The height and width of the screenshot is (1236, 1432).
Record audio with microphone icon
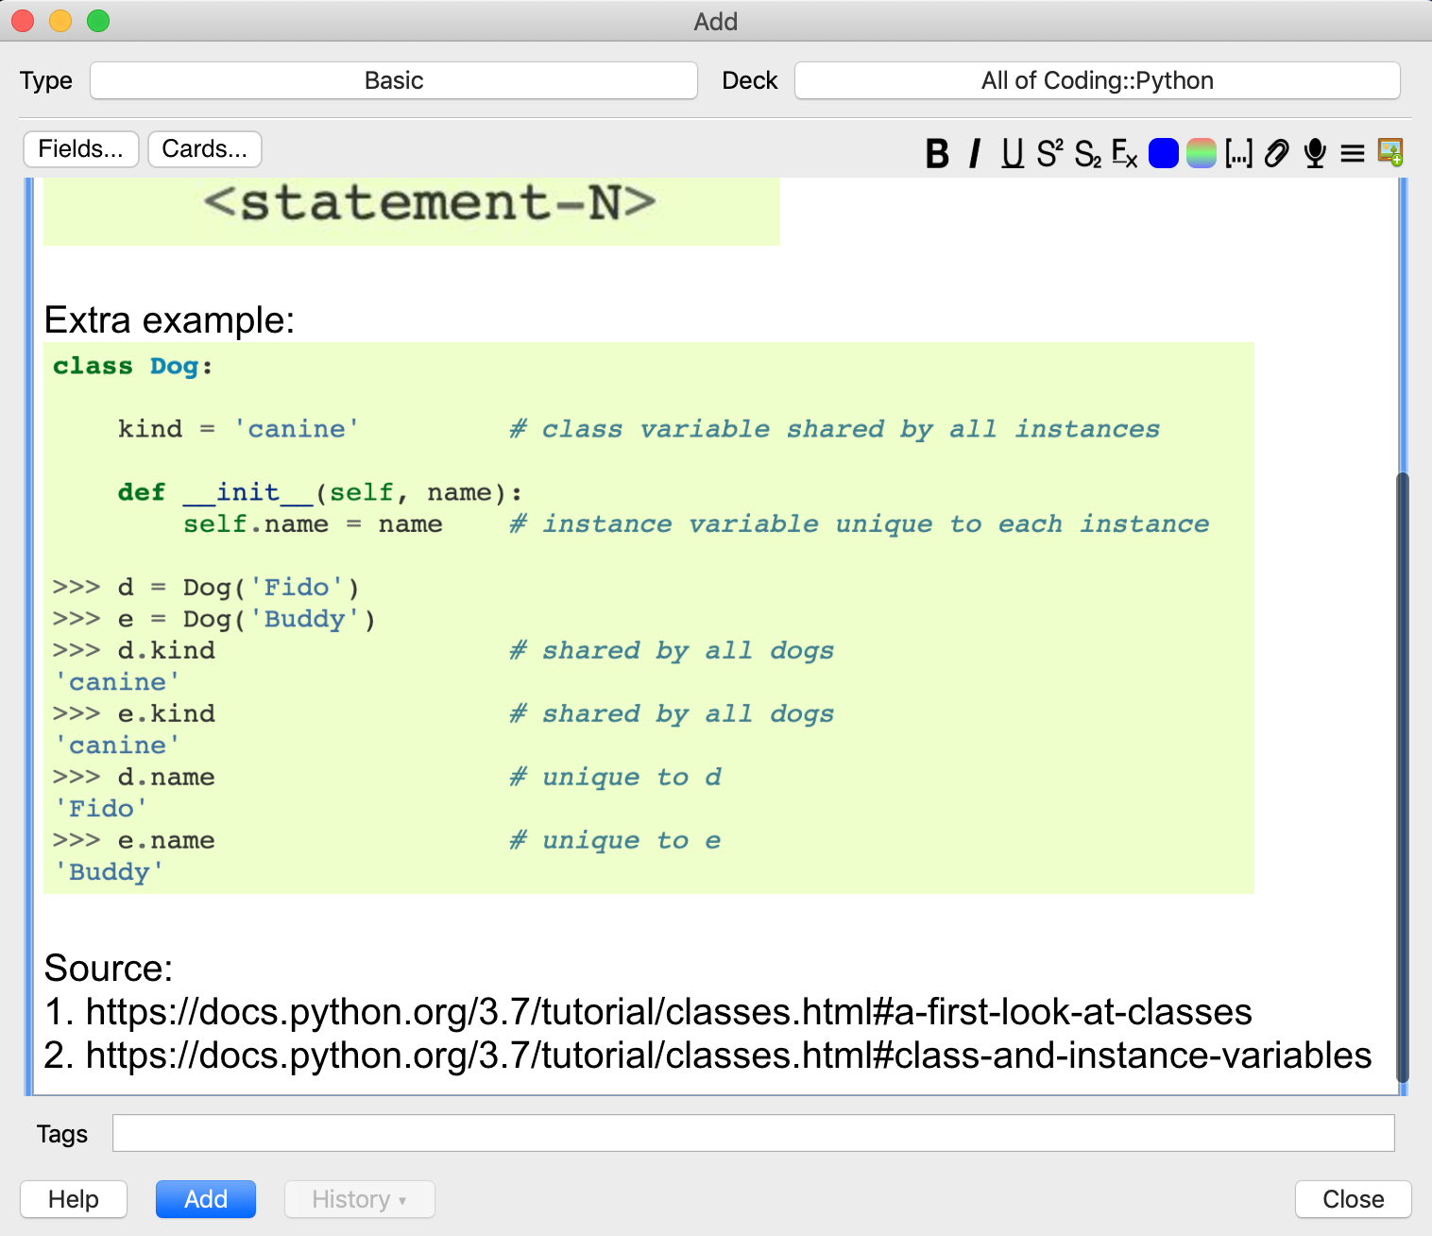click(1314, 153)
